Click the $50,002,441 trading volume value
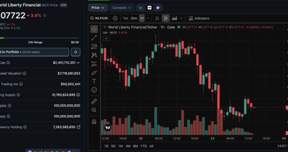288x152 pixels. tap(70, 84)
